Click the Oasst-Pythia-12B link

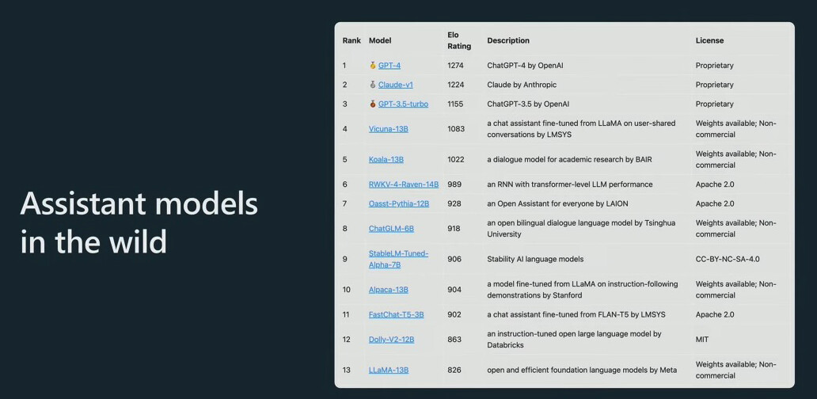click(399, 203)
